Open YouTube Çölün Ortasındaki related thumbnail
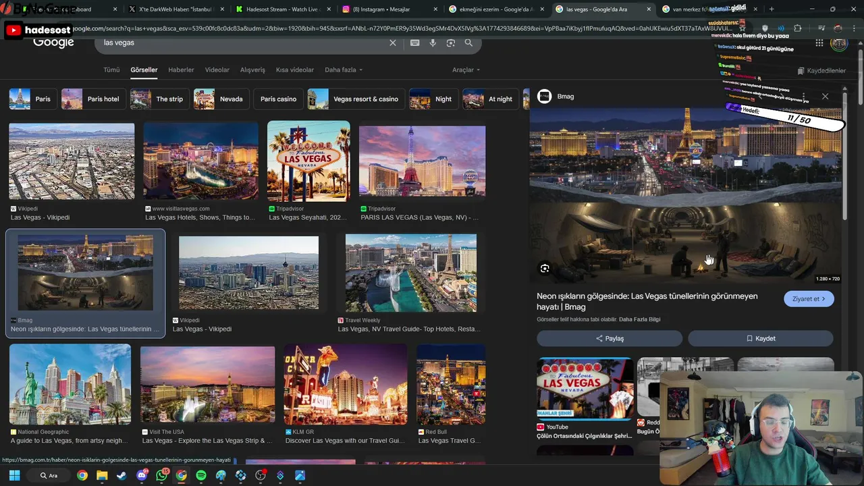Viewport: 864px width, 486px height. (585, 388)
